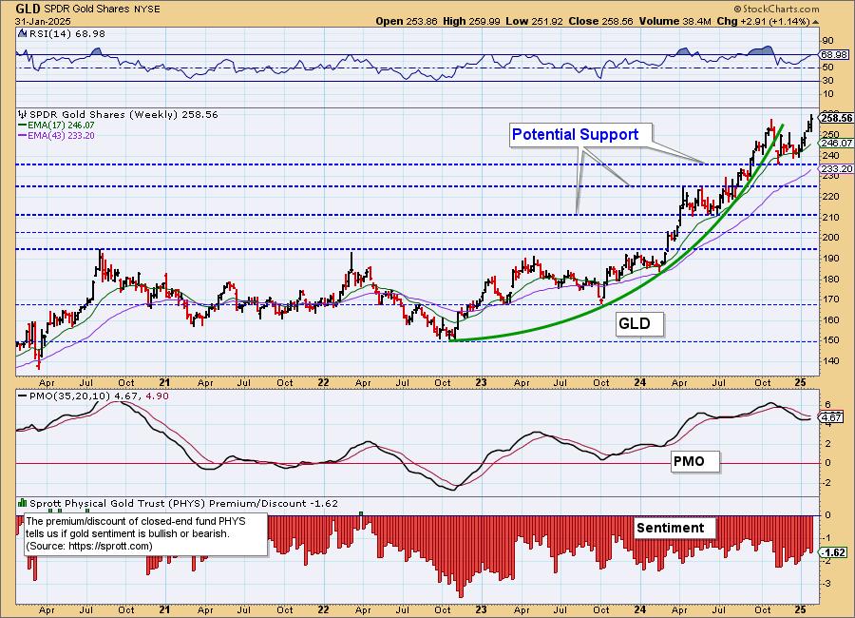
Task: Click the PMO annotation label box
Action: click(694, 461)
